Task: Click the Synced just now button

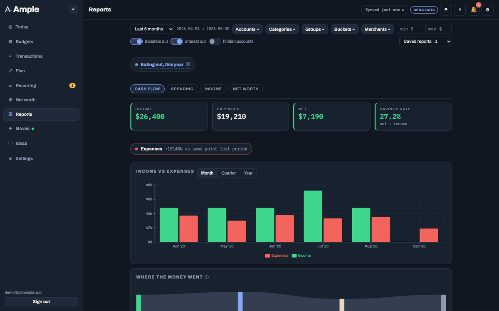Action: (x=385, y=10)
